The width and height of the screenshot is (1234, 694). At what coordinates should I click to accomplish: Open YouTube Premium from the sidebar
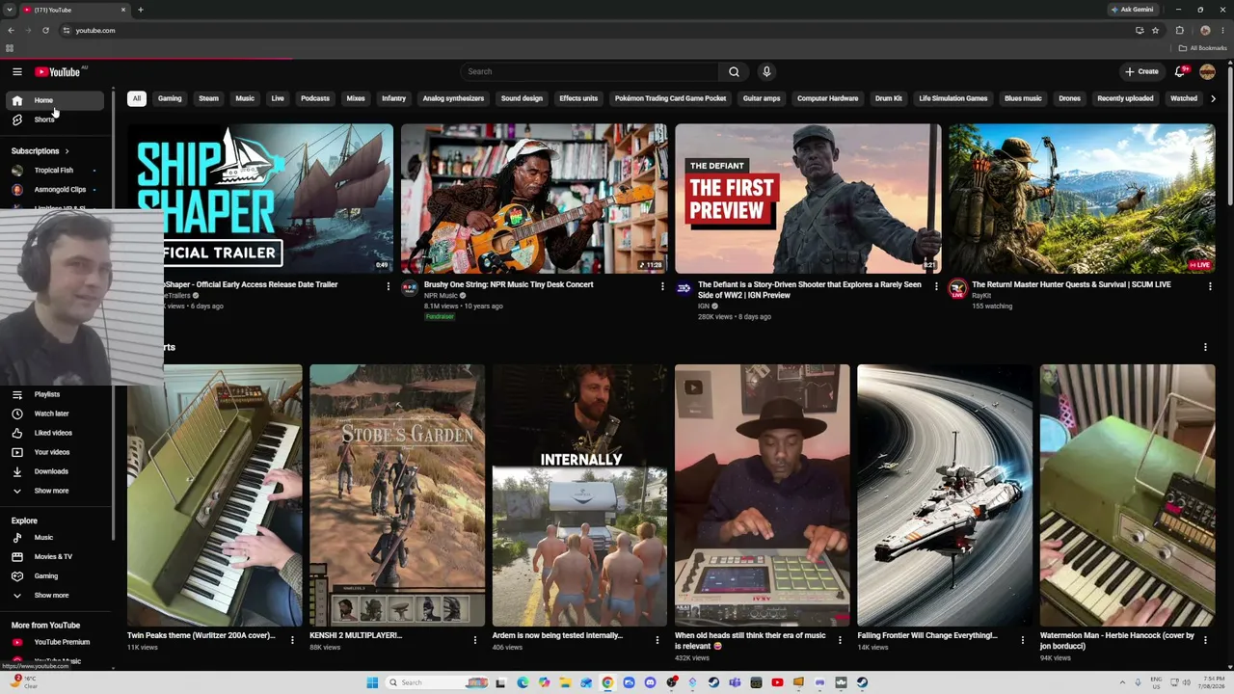tap(53, 642)
